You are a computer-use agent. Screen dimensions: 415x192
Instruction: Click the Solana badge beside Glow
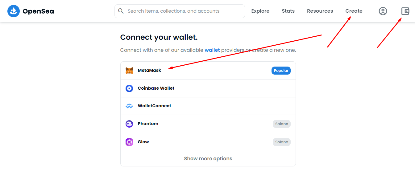click(x=282, y=142)
